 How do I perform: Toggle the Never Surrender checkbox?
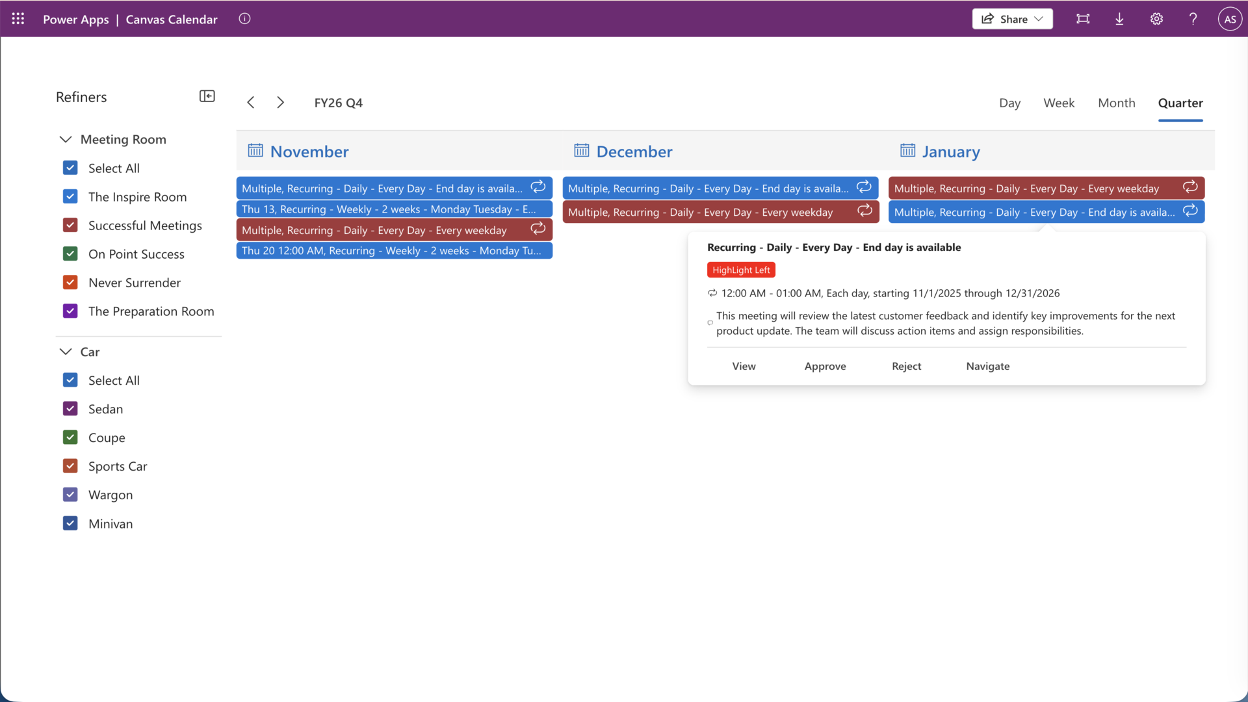[70, 282]
